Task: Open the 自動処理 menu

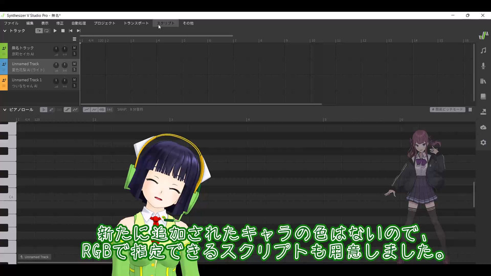Action: (x=79, y=23)
